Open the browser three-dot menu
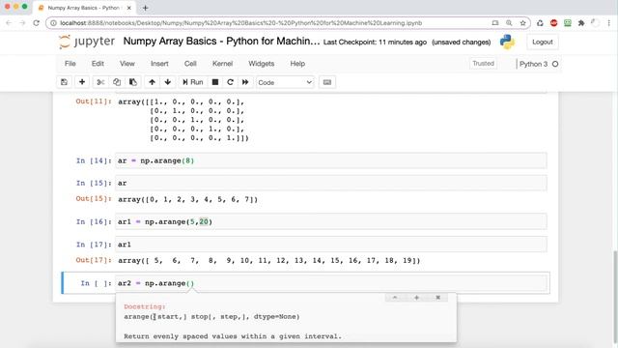The image size is (618, 348). [x=609, y=23]
